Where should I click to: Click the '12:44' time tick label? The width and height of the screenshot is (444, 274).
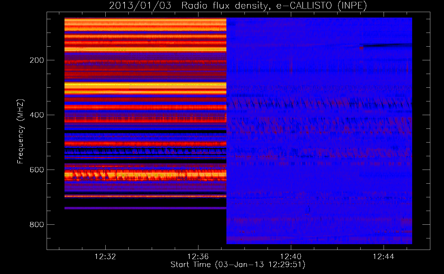pyautogui.click(x=383, y=257)
